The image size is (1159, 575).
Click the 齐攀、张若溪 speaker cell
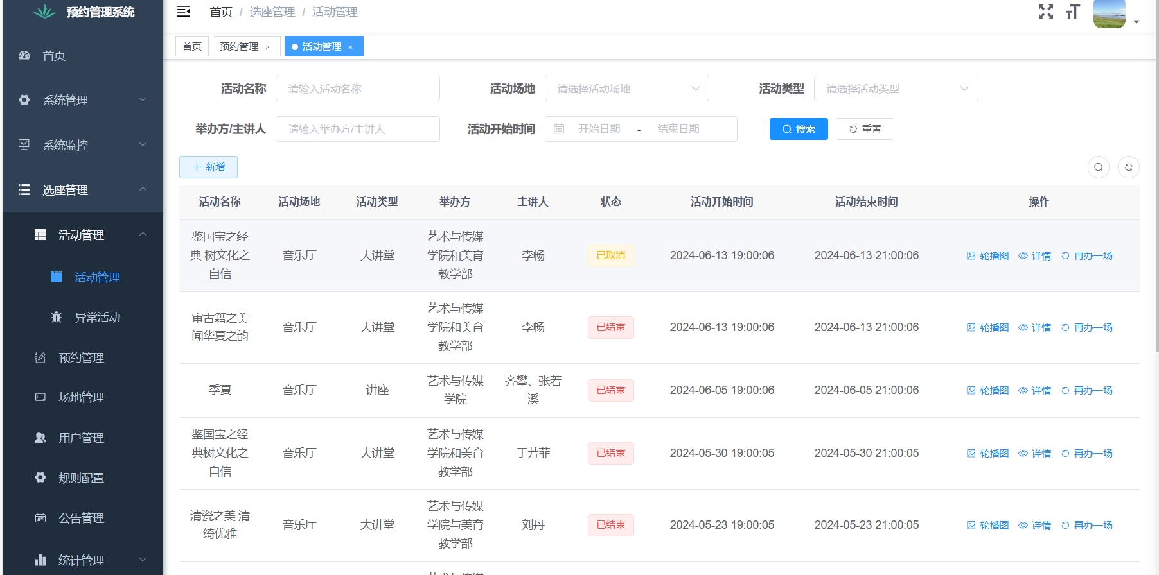click(x=533, y=390)
